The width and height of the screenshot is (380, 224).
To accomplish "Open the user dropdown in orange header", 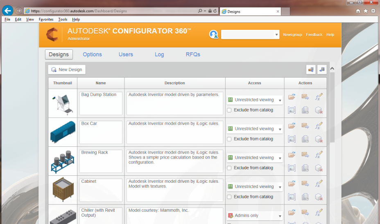I will pos(250,35).
